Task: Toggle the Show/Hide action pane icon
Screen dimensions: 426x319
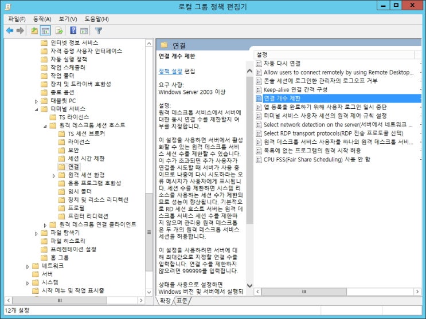Action: tap(84, 30)
